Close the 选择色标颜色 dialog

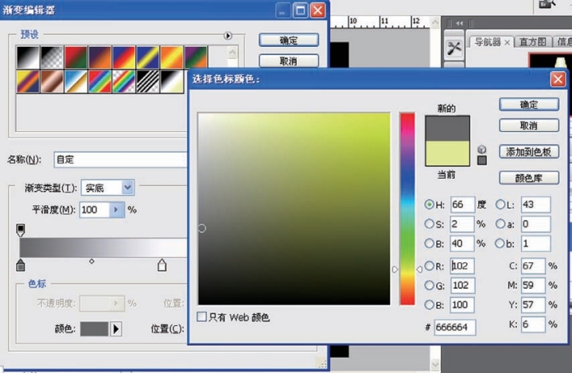point(558,79)
